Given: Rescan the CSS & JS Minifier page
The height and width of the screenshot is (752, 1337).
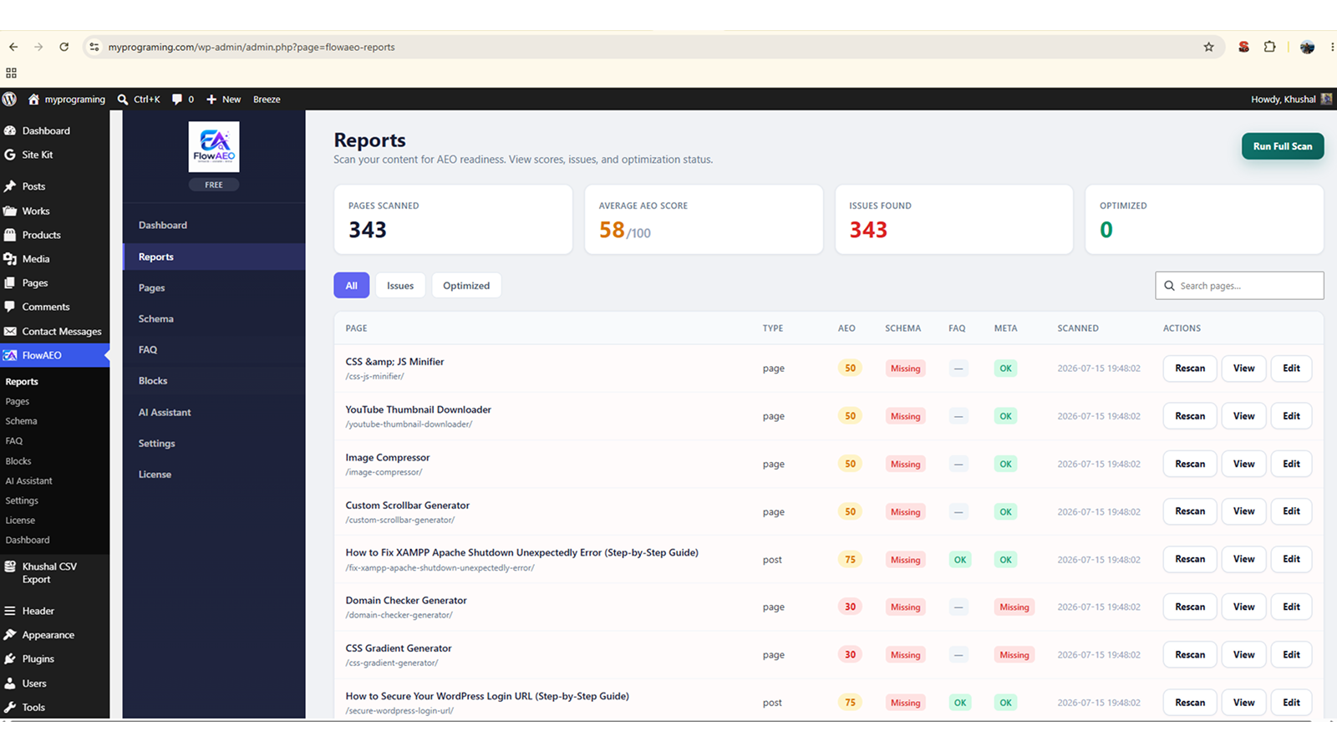Looking at the screenshot, I should tap(1190, 368).
